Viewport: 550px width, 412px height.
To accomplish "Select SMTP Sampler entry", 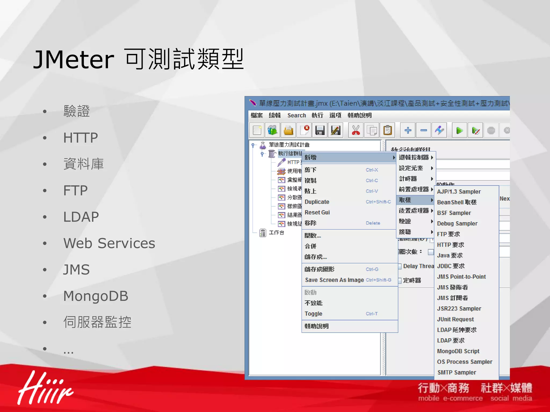I will (x=466, y=373).
